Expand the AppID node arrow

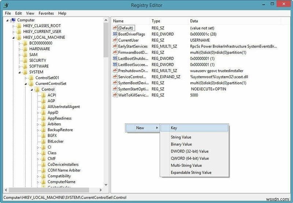coord(38,113)
